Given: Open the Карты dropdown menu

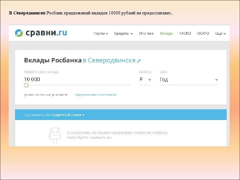Looking at the screenshot, I should pyautogui.click(x=101, y=33).
